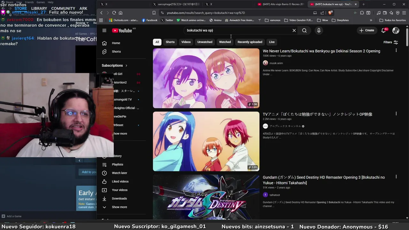
Task: Expand the Subscriptions section arrow
Action: point(126,65)
